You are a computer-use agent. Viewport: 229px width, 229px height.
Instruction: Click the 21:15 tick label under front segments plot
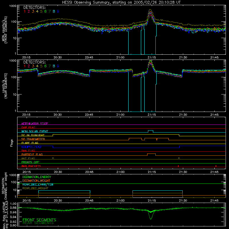tap(152, 58)
